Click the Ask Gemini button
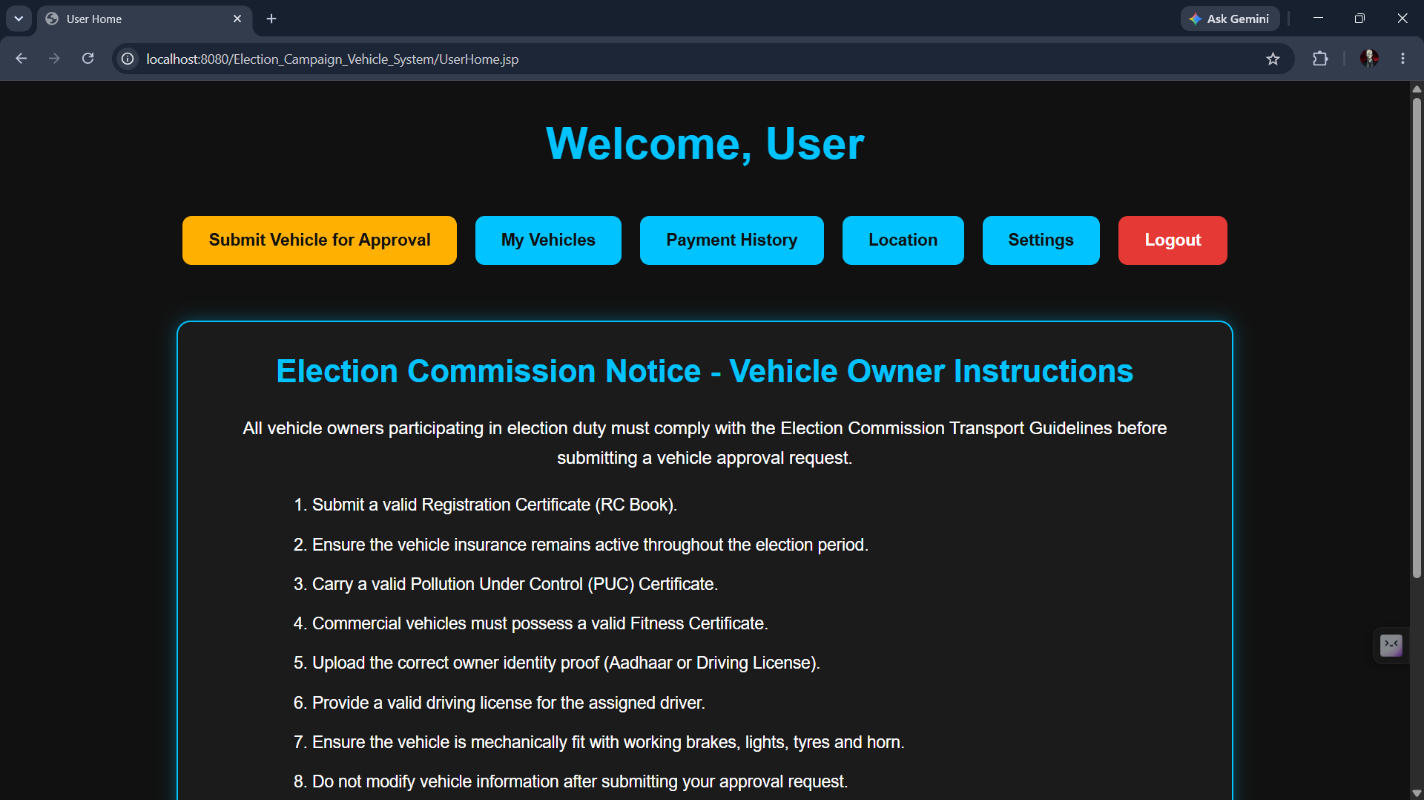1424x800 pixels. pos(1230,19)
